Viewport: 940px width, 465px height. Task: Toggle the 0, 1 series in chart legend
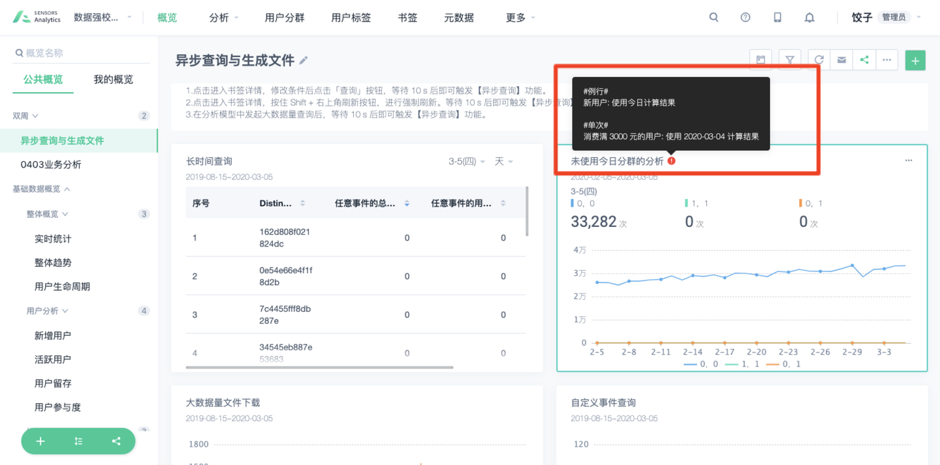783,364
